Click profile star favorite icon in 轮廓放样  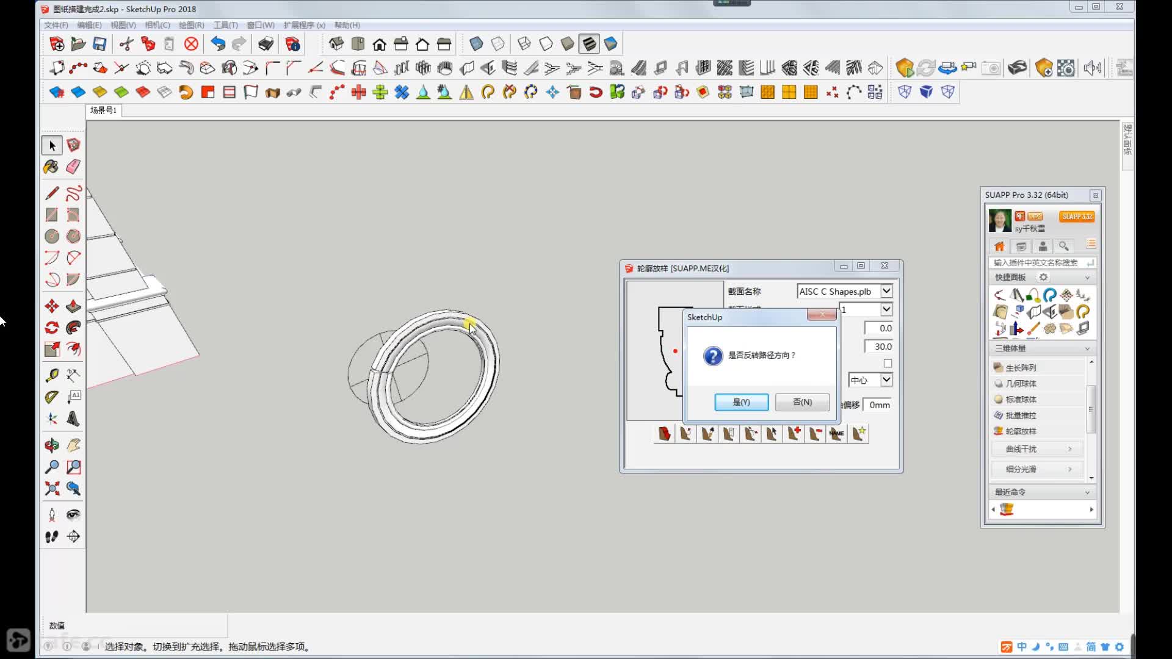pos(858,433)
